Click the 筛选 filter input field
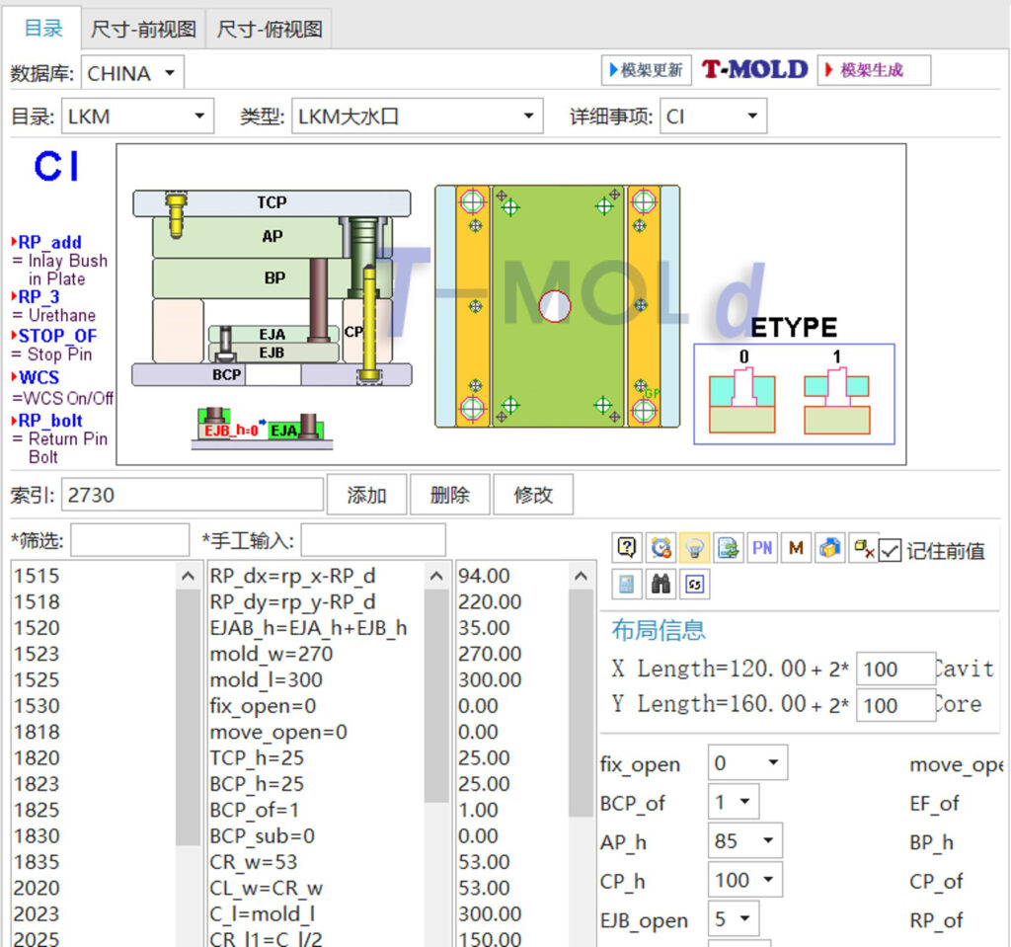This screenshot has width=1011, height=947. (x=129, y=540)
